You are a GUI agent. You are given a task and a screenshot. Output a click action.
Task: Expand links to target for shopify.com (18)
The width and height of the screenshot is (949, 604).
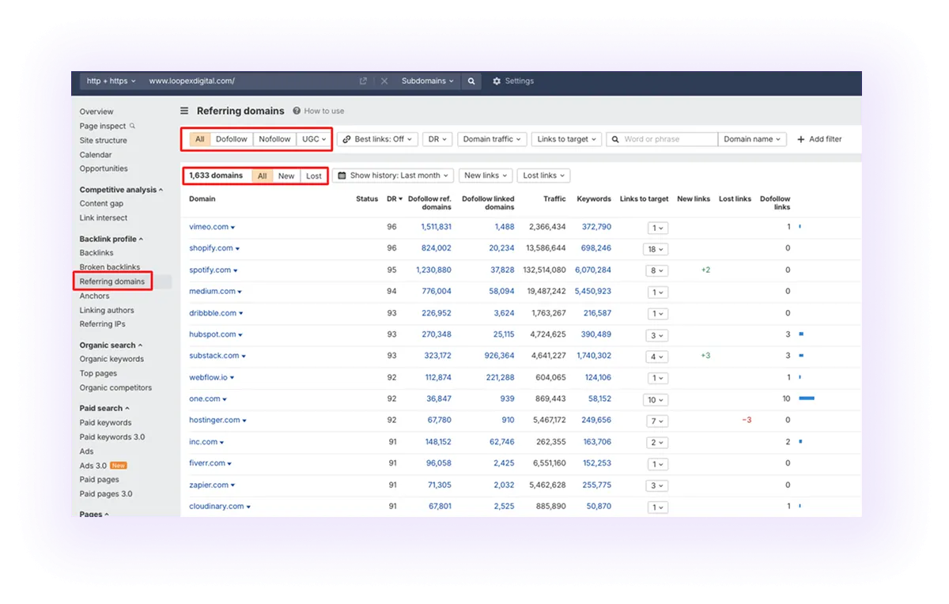click(x=656, y=249)
